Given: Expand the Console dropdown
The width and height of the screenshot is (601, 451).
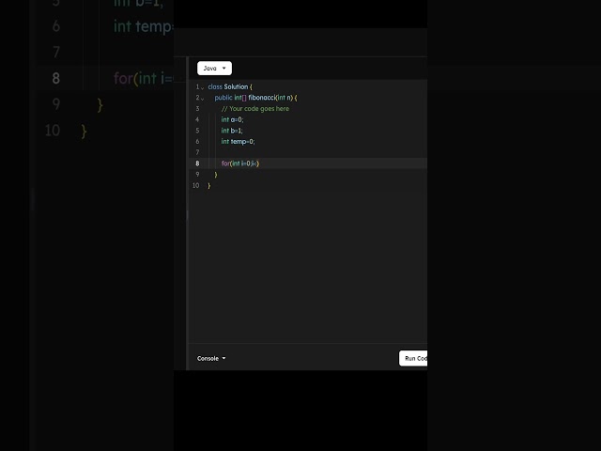Looking at the screenshot, I should [211, 358].
